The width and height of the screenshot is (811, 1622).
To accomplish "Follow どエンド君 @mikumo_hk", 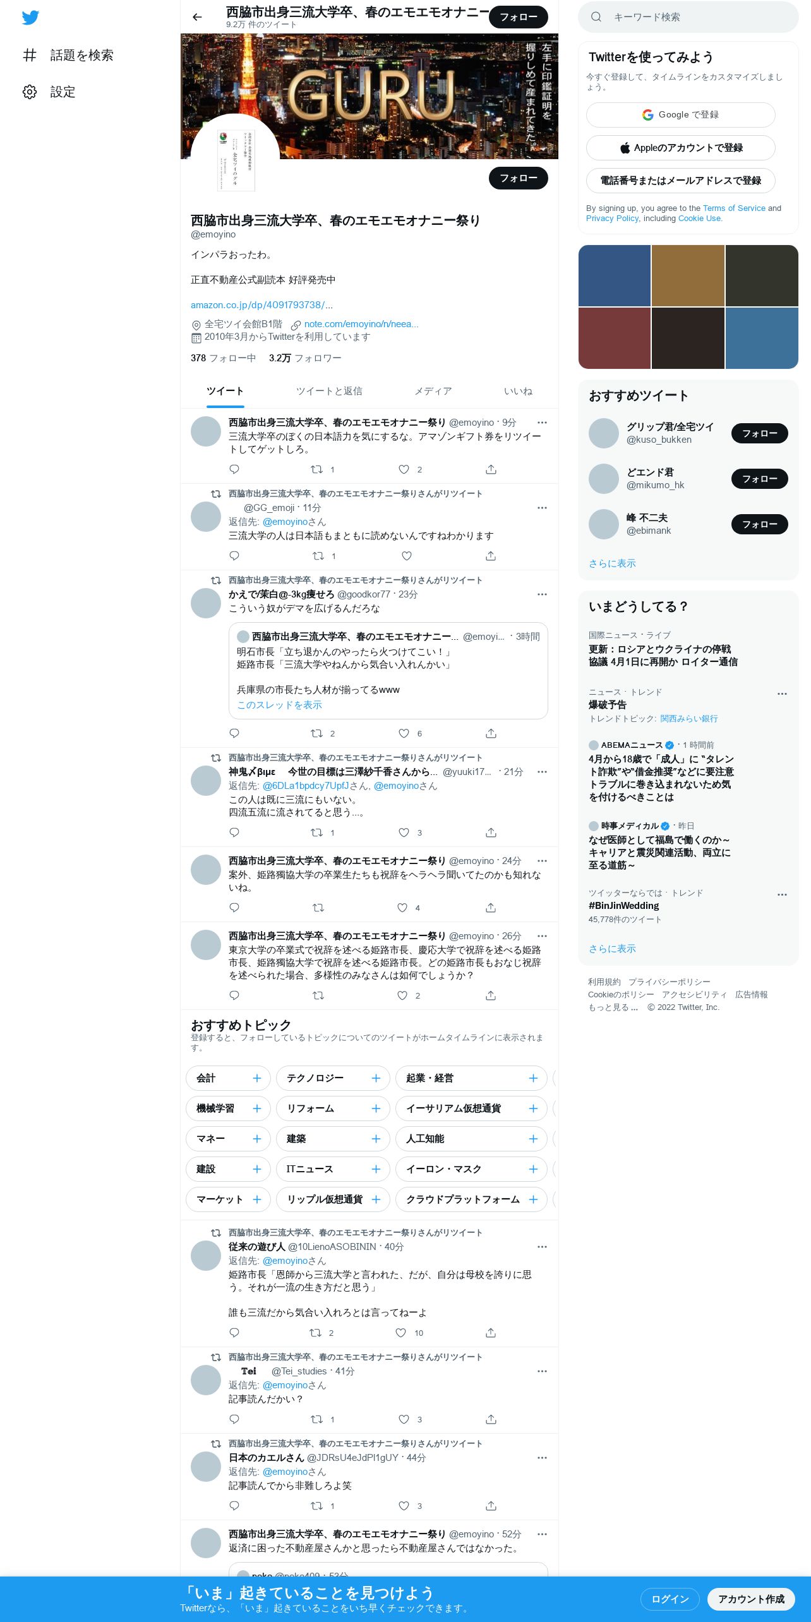I will click(759, 479).
